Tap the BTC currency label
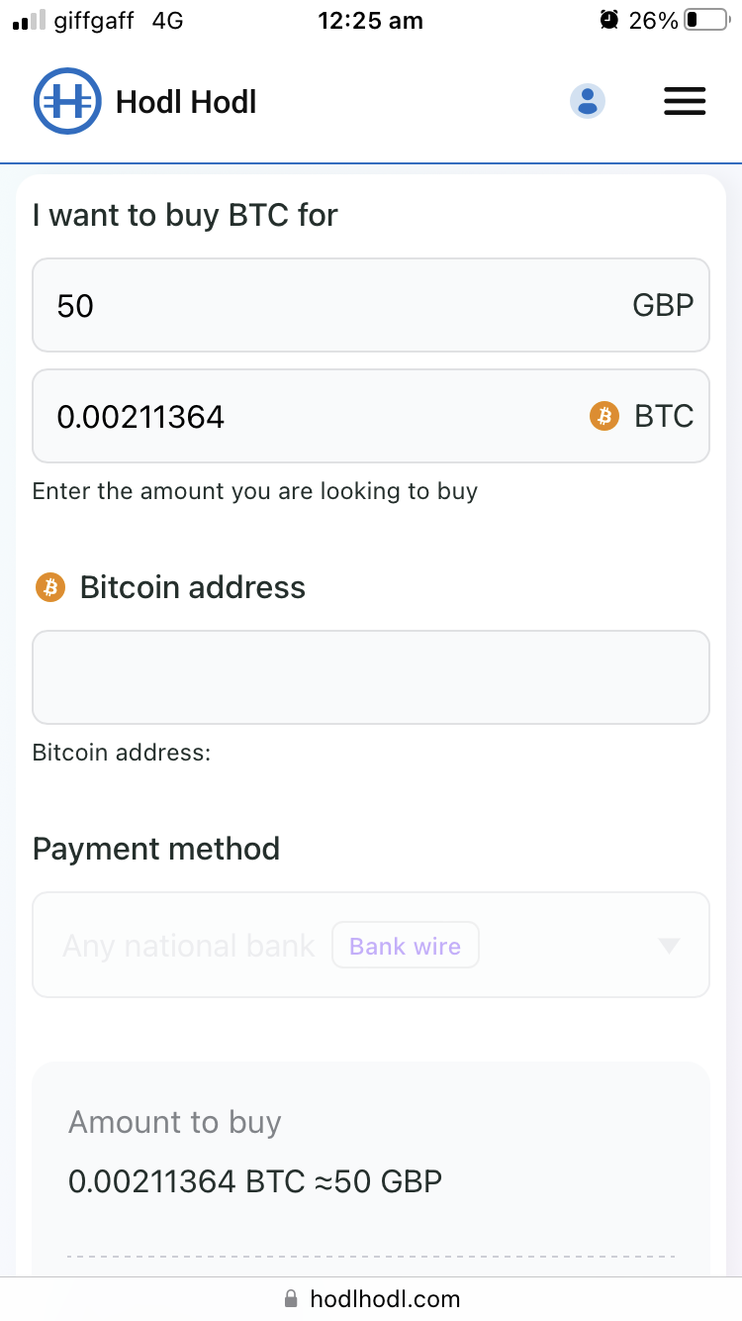The width and height of the screenshot is (742, 1321). point(664,416)
